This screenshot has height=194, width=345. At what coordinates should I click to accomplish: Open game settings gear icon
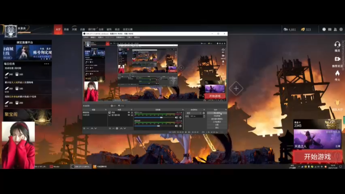coord(341,29)
